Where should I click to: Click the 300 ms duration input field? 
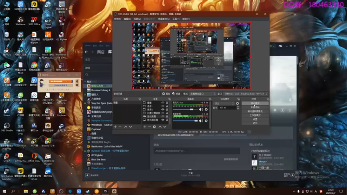(227, 107)
